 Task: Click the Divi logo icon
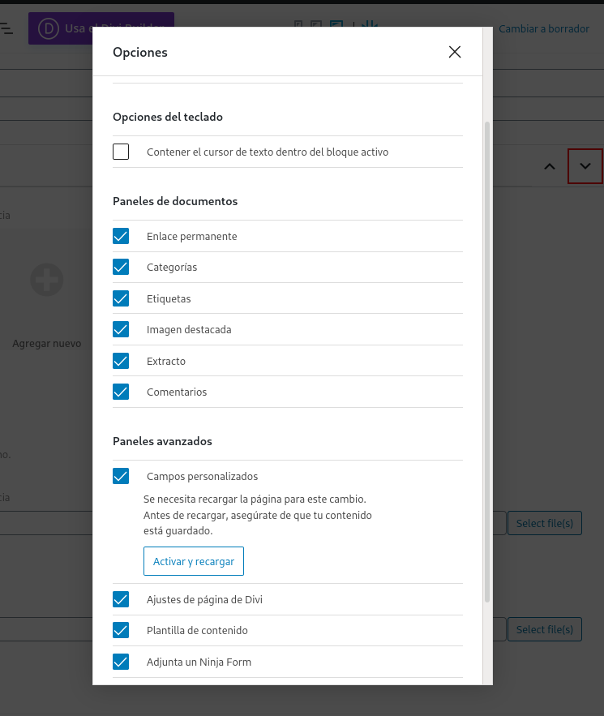[50, 28]
